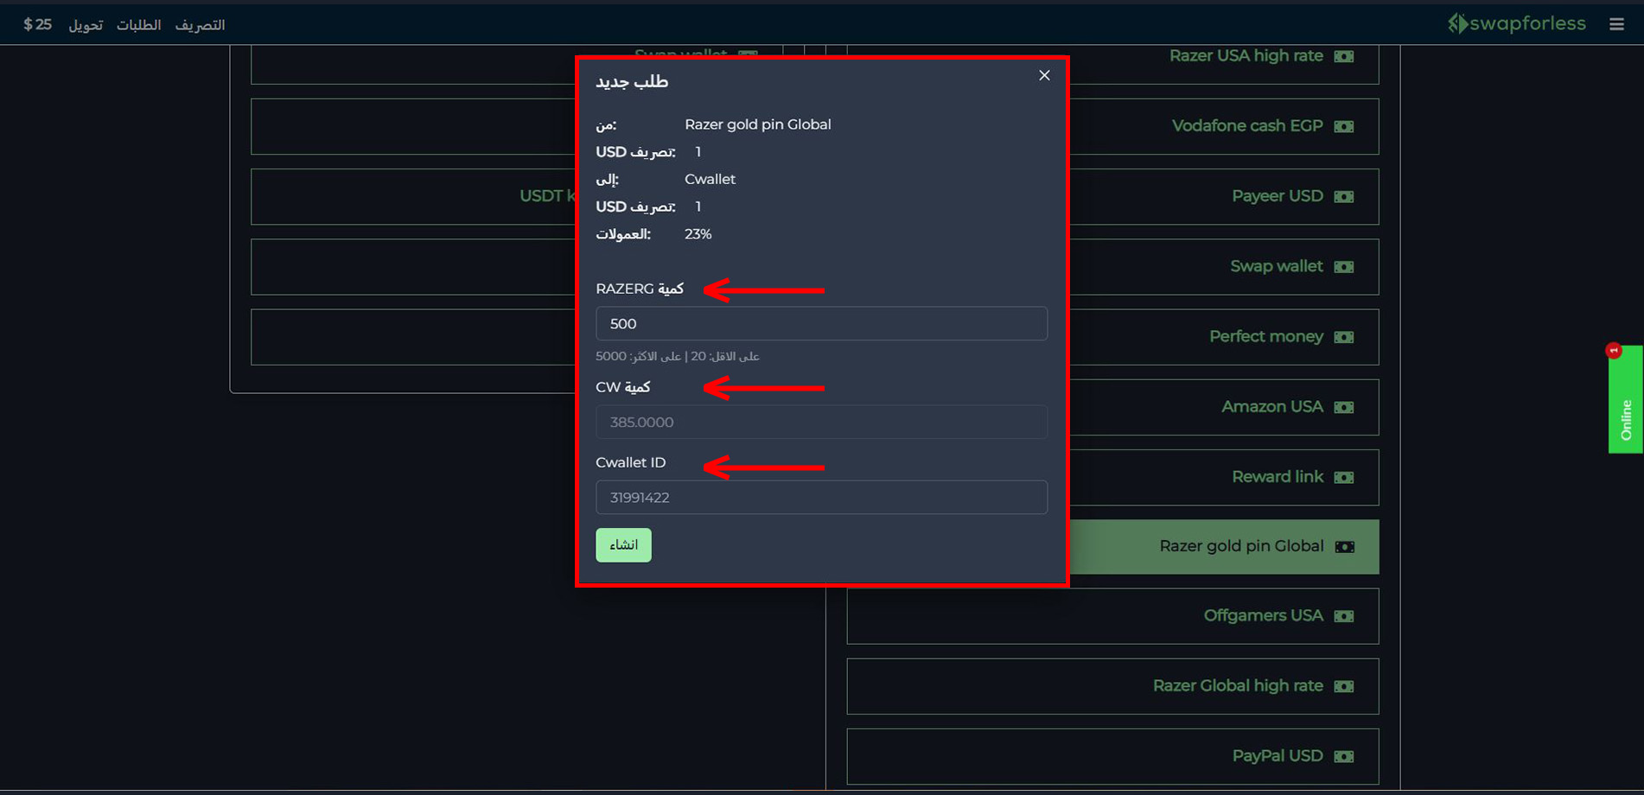Viewport: 1644px width, 795px height.
Task: Click money icon beside Razer gold pin Global
Action: tap(1345, 547)
